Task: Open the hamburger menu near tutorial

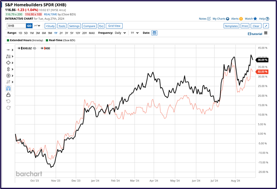Action: [266, 33]
